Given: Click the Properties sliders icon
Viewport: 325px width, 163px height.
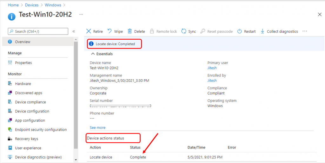Looking at the screenshot, I should coord(10,62).
